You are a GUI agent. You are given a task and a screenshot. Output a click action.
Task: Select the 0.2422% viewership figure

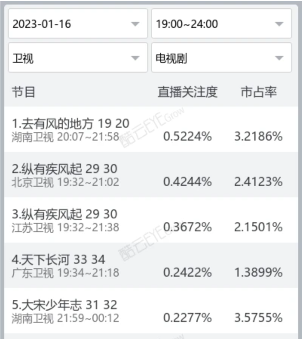[x=187, y=272]
